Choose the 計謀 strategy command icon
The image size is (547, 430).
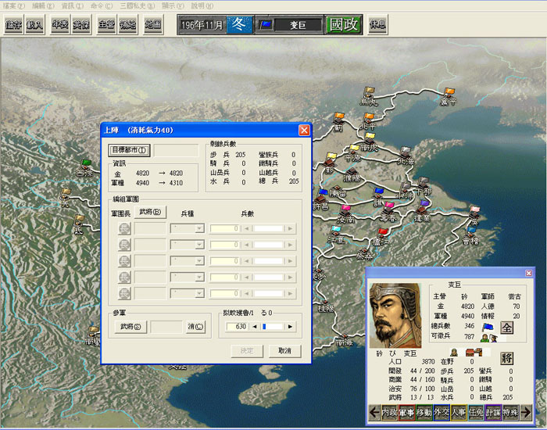coord(493,412)
